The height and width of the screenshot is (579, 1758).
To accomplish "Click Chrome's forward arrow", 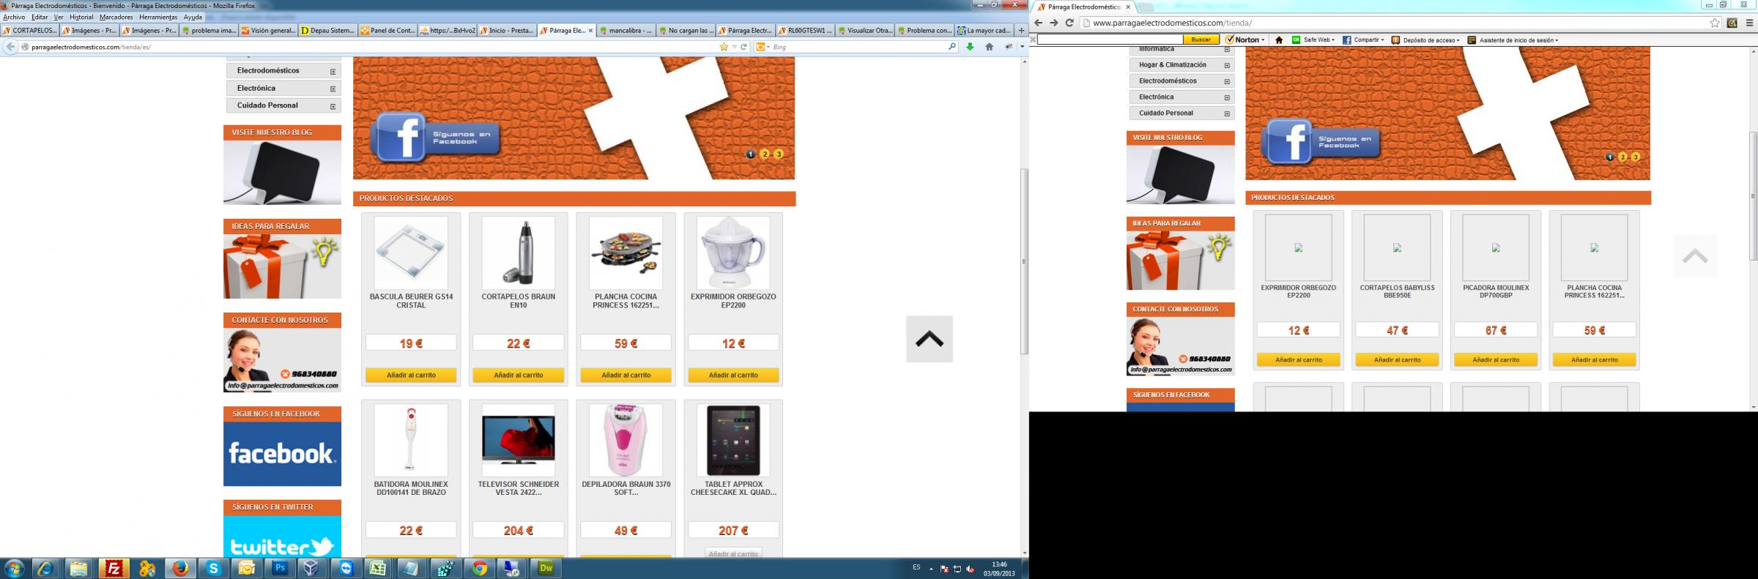I will tap(1054, 23).
